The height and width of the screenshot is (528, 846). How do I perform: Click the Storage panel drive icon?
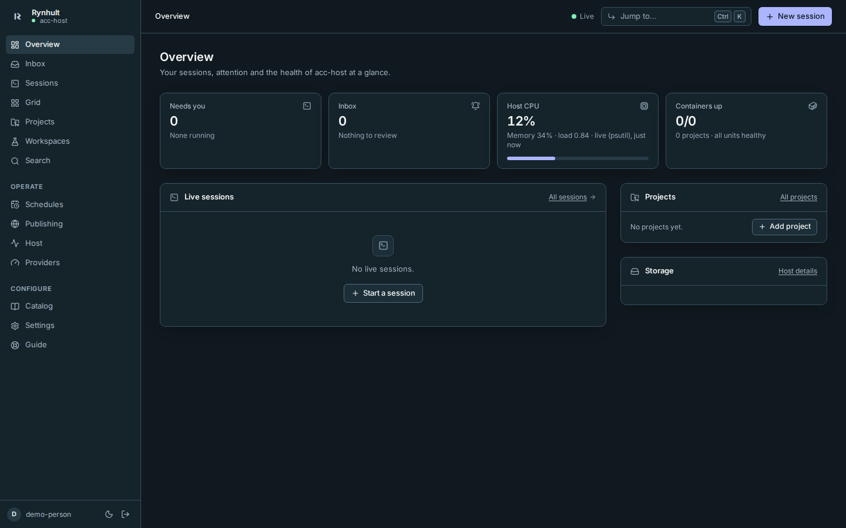634,271
